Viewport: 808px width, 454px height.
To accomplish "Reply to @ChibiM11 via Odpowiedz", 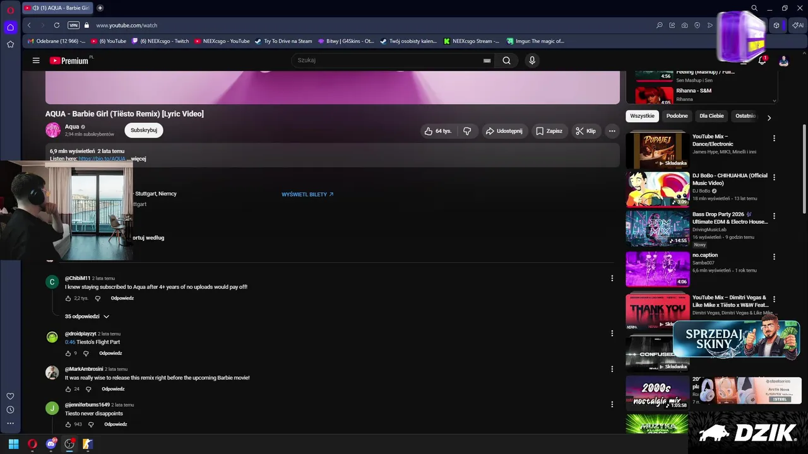I will click(x=122, y=298).
